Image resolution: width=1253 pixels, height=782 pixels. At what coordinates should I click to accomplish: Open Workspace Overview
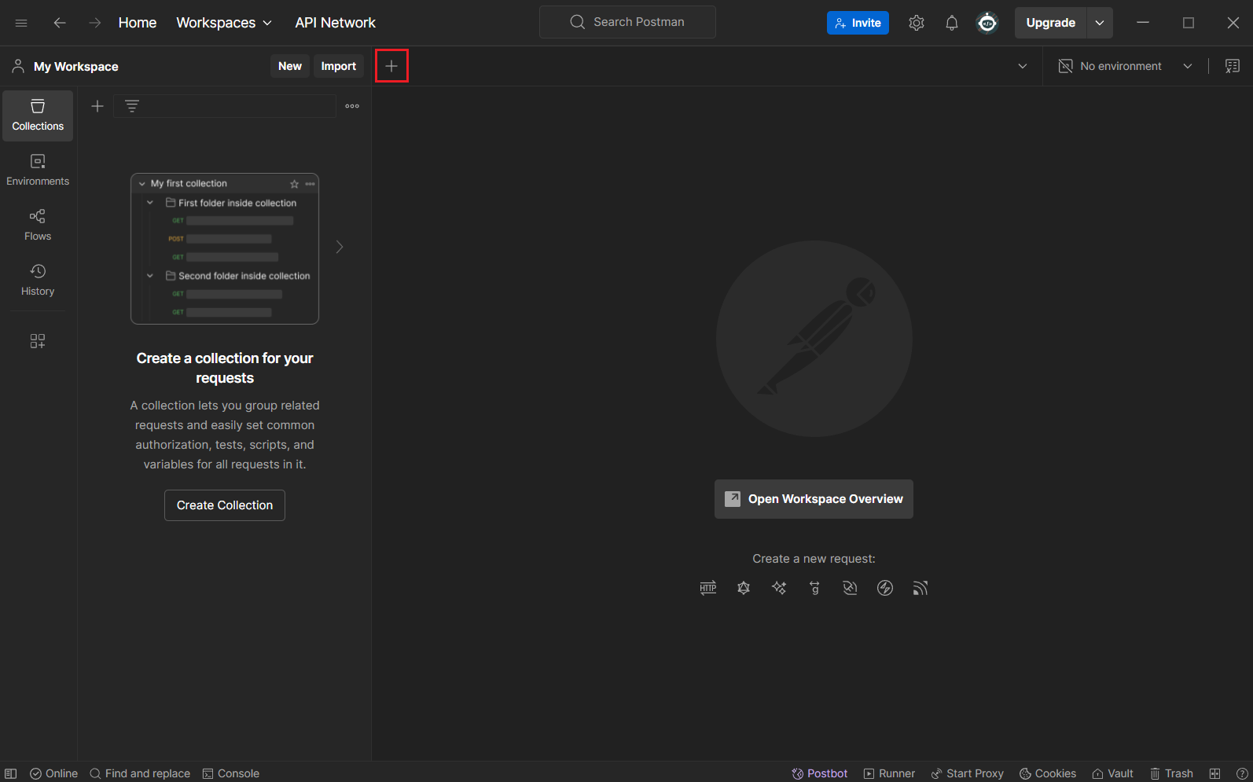point(814,499)
